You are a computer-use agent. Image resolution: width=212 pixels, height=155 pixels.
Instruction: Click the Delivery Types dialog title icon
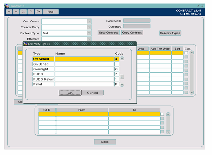point(26,44)
